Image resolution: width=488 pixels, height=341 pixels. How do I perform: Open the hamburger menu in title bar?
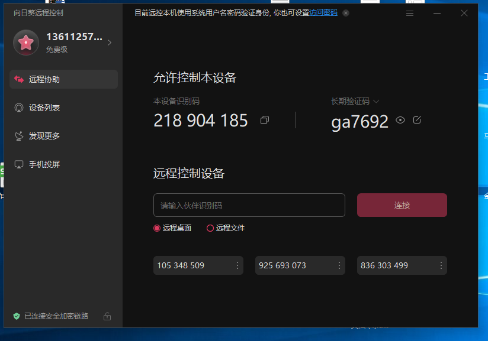click(x=410, y=13)
